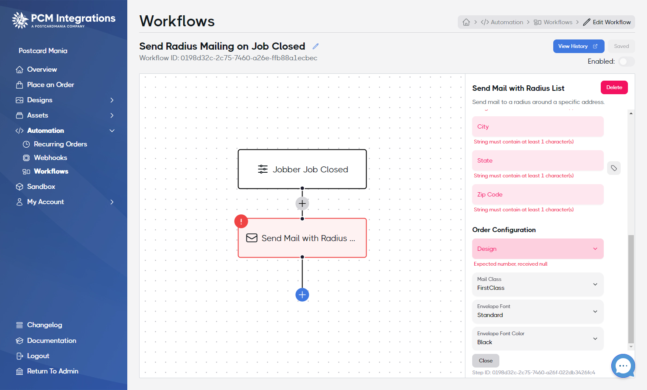The width and height of the screenshot is (647, 390).
Task: Open the Design dropdown
Action: (538, 249)
